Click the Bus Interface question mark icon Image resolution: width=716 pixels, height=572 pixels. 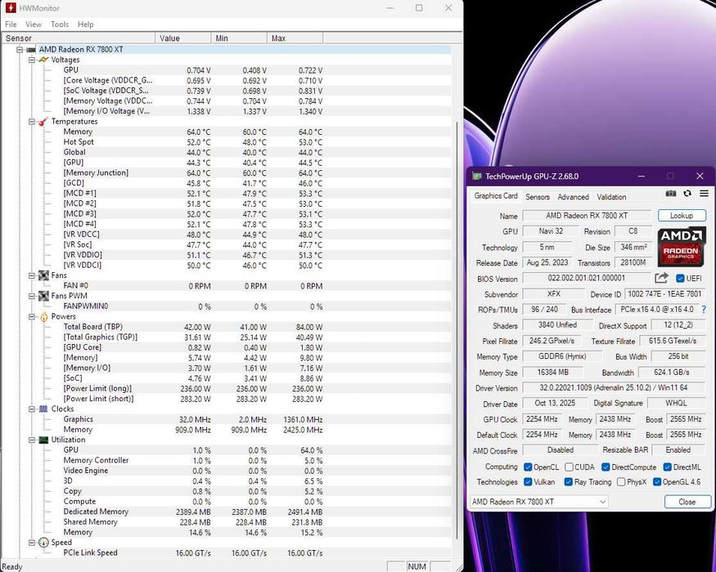[x=704, y=309]
